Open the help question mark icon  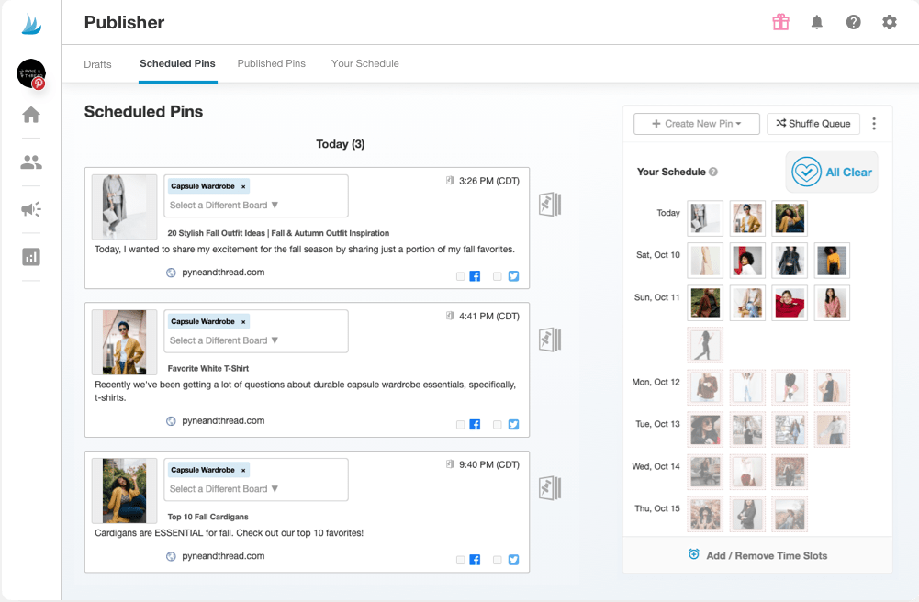[853, 22]
